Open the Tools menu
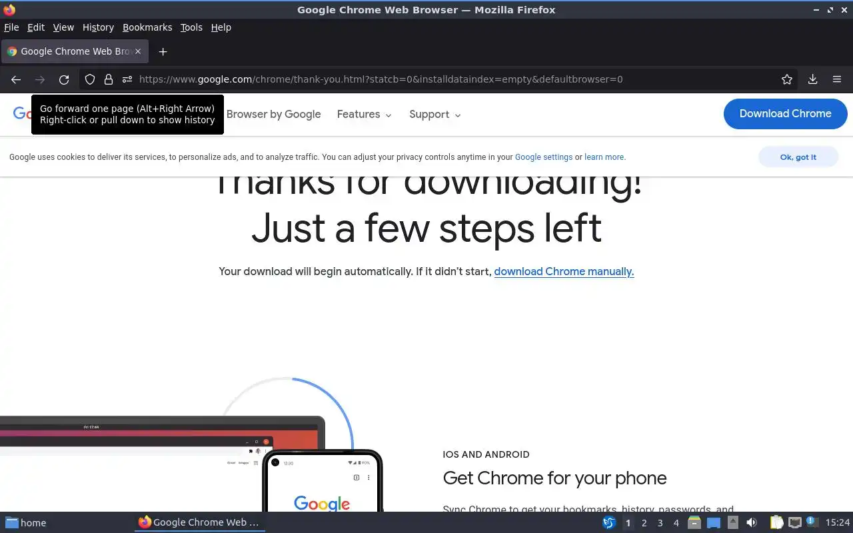 [191, 27]
